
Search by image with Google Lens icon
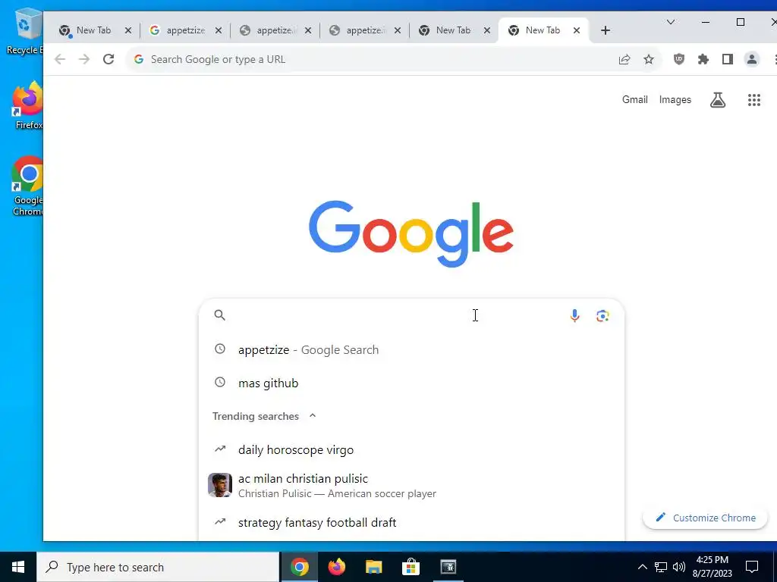(602, 316)
